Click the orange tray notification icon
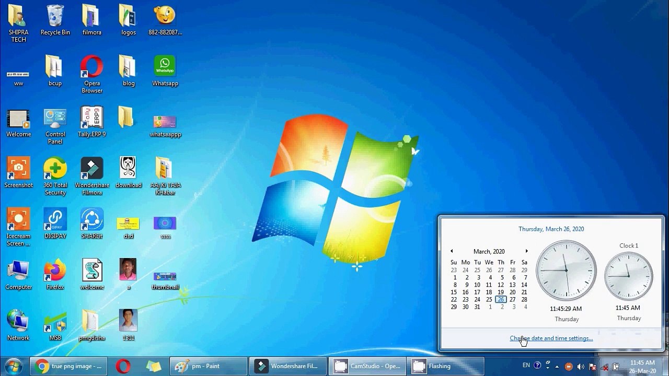Screen dimensions: 669x376 (569, 367)
